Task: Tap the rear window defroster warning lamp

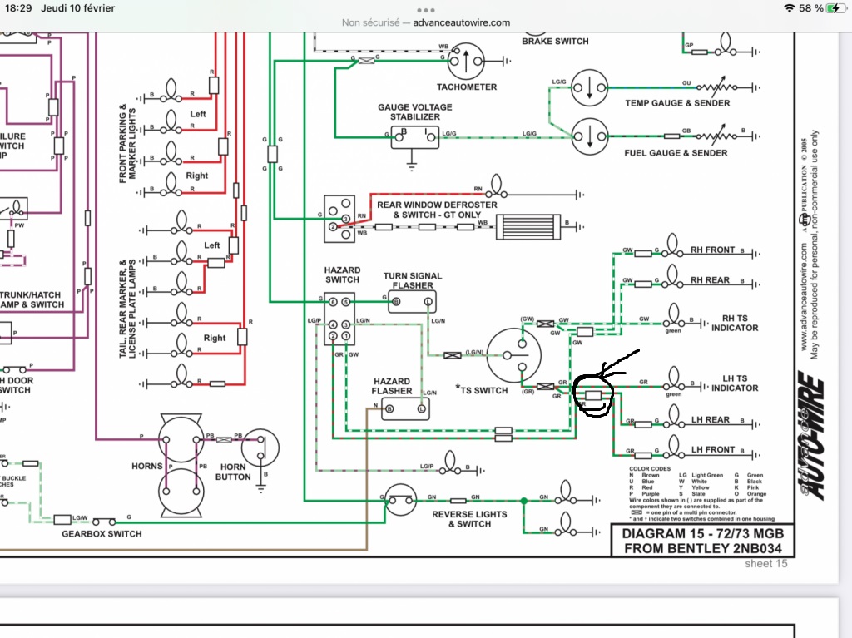Action: click(496, 185)
